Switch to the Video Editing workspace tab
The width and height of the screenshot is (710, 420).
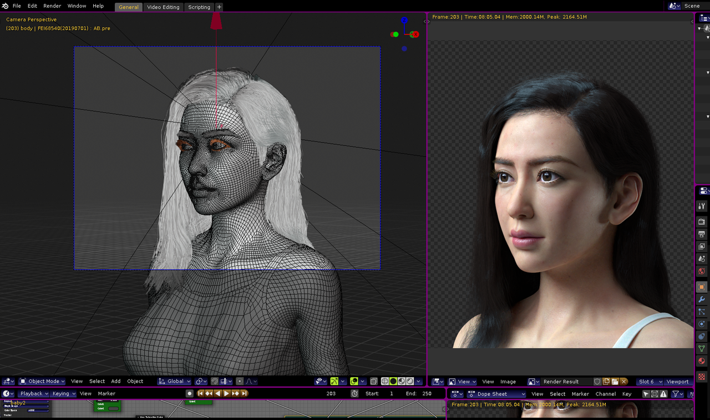[163, 7]
